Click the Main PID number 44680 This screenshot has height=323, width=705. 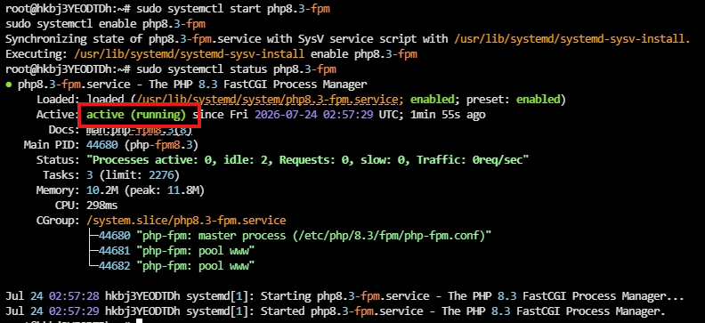[x=102, y=145]
